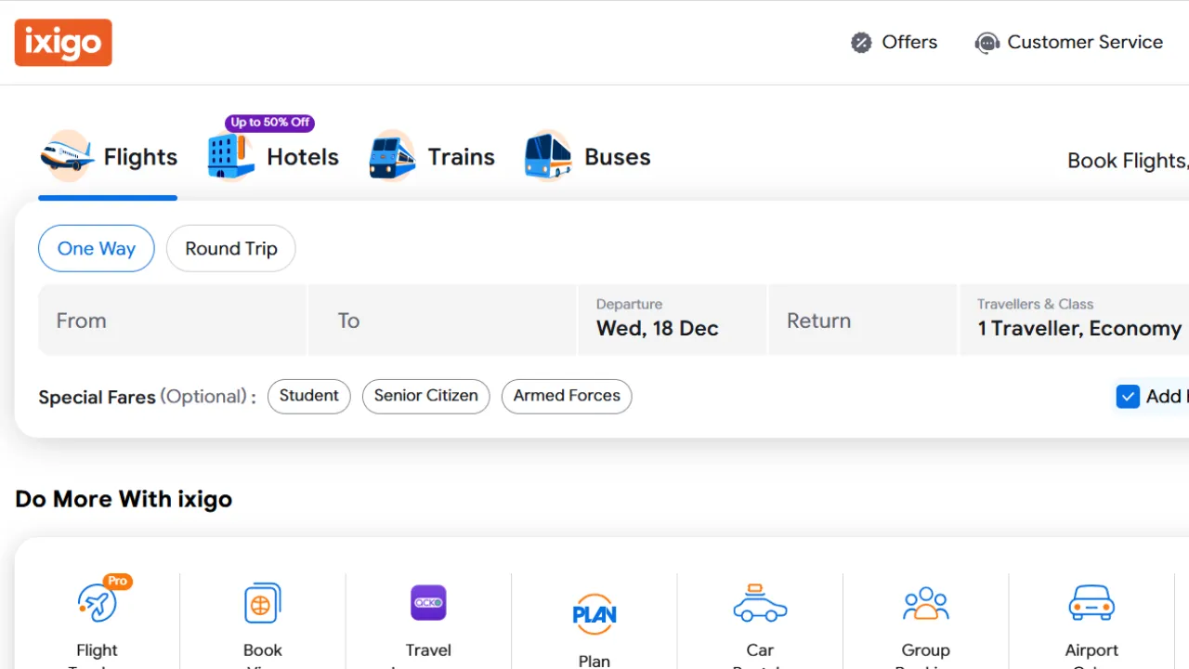Open the Travel Insurance acko icon
Screen dimensions: 1189x669
coord(428,603)
